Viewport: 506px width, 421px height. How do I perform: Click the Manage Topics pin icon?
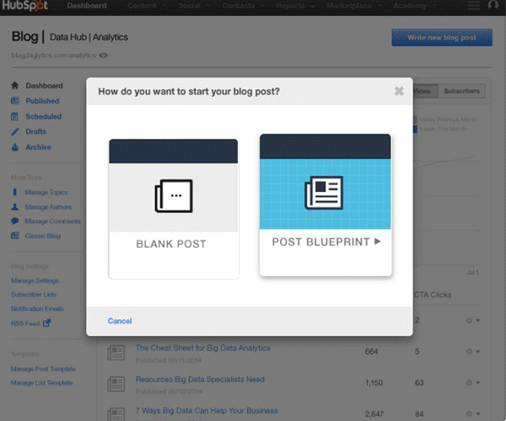15,192
